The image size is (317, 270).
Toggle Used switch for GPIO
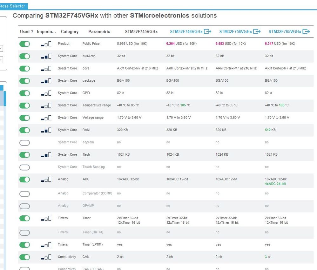pyautogui.click(x=25, y=93)
